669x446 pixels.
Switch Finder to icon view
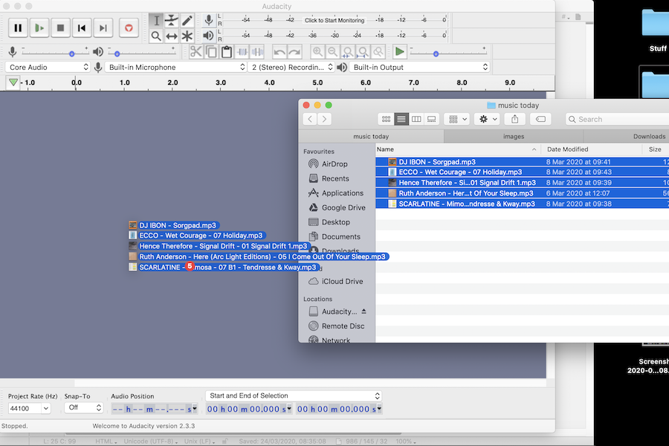click(x=386, y=119)
